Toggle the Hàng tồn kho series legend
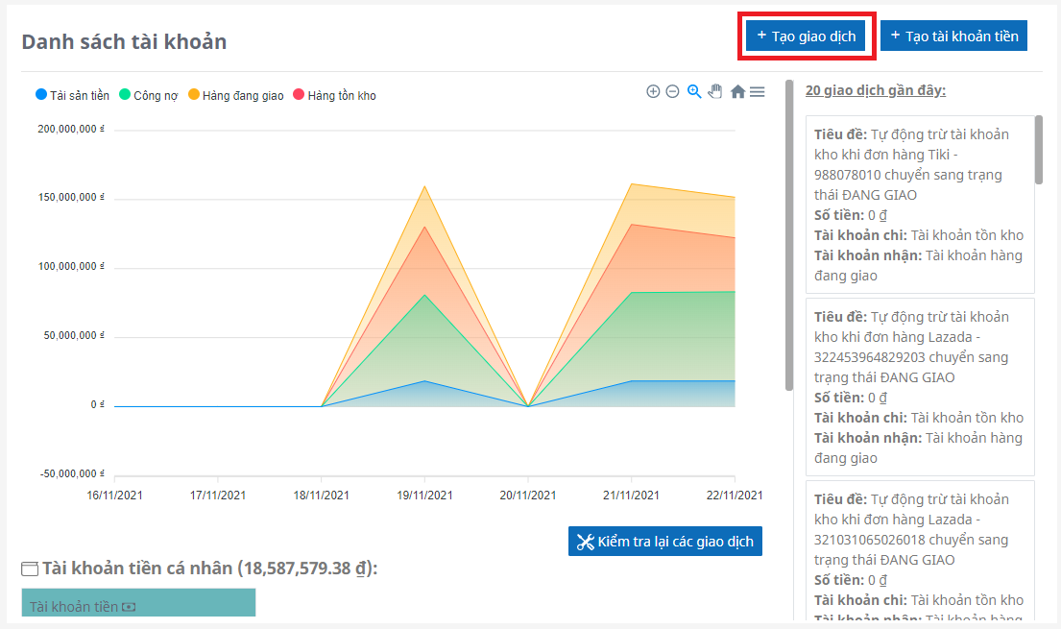 334,95
